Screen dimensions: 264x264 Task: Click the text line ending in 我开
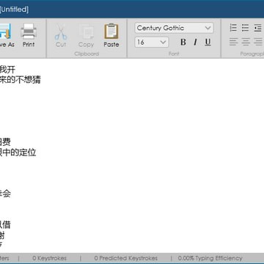point(7,70)
